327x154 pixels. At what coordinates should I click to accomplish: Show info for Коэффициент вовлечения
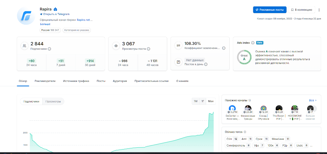pos(224,48)
